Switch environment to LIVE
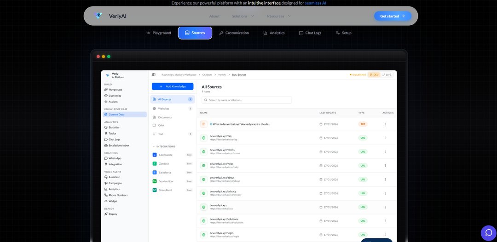Image resolution: width=497 pixels, height=242 pixels. (387, 74)
